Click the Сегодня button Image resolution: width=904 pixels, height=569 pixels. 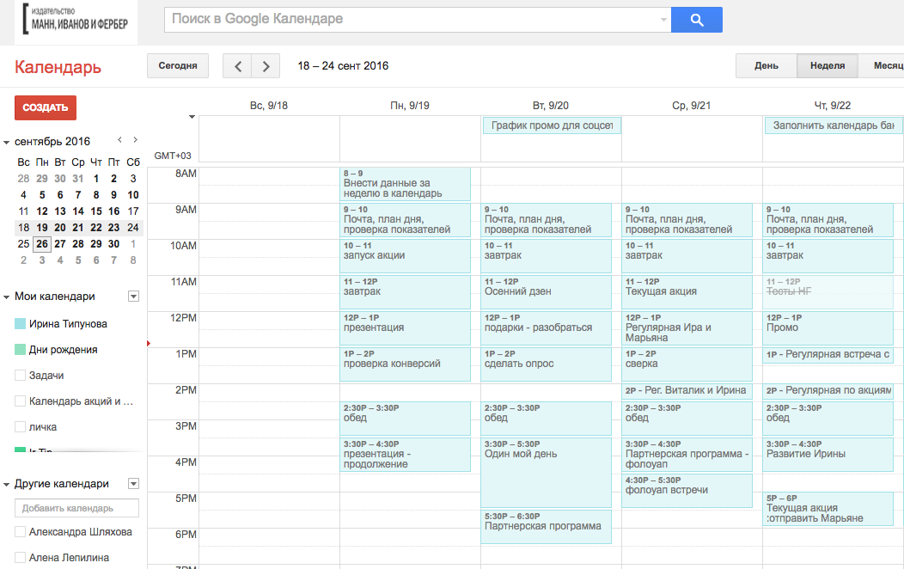point(178,66)
